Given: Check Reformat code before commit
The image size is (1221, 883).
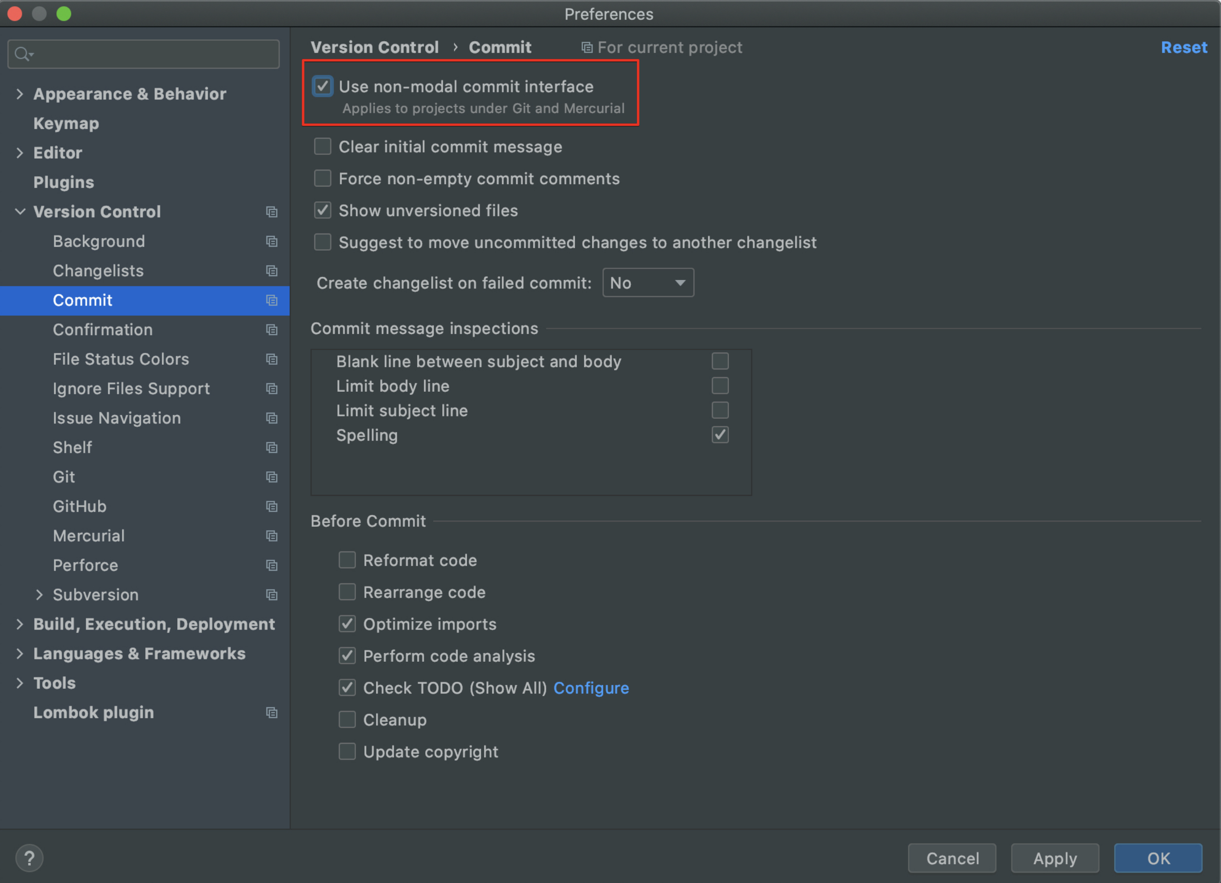Looking at the screenshot, I should tap(347, 559).
